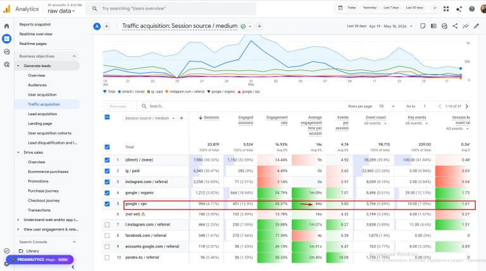Click the Today date button

pyautogui.click(x=351, y=8)
